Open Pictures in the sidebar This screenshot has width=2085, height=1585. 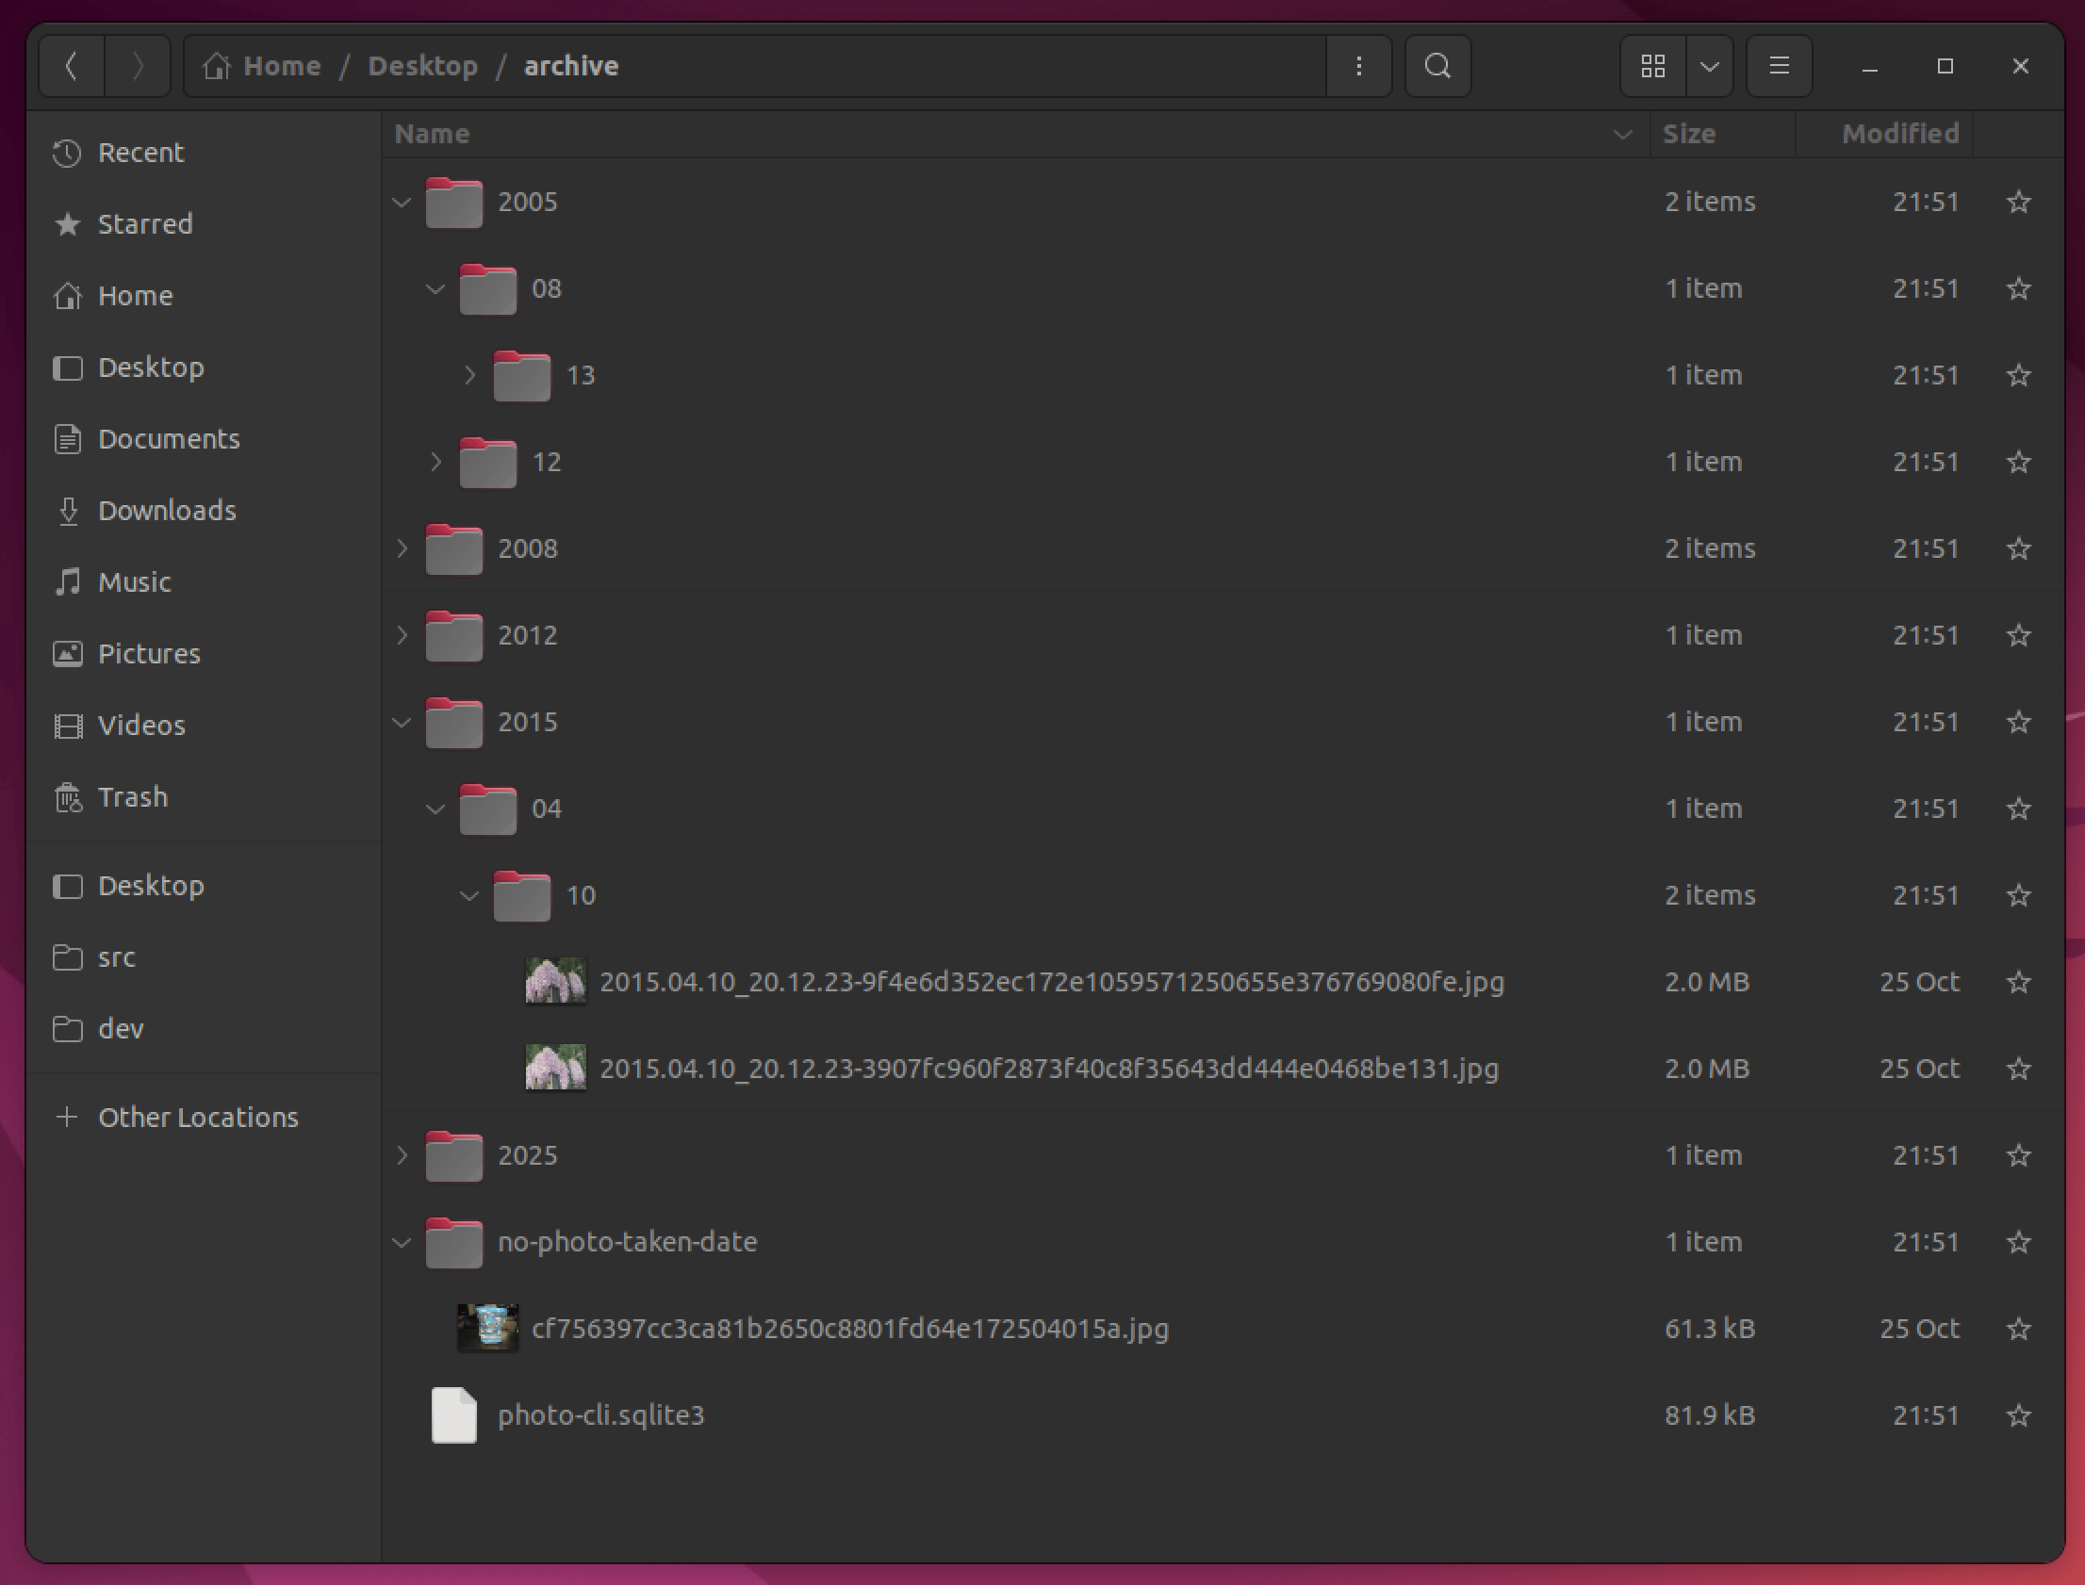point(204,654)
